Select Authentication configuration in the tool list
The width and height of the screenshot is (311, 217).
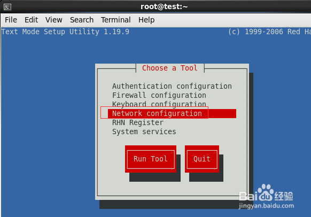172,86
